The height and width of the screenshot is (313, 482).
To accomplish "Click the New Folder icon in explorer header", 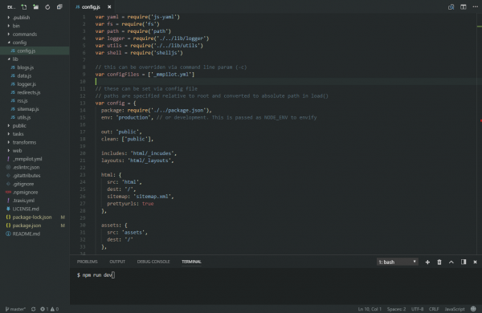I will (x=35, y=6).
